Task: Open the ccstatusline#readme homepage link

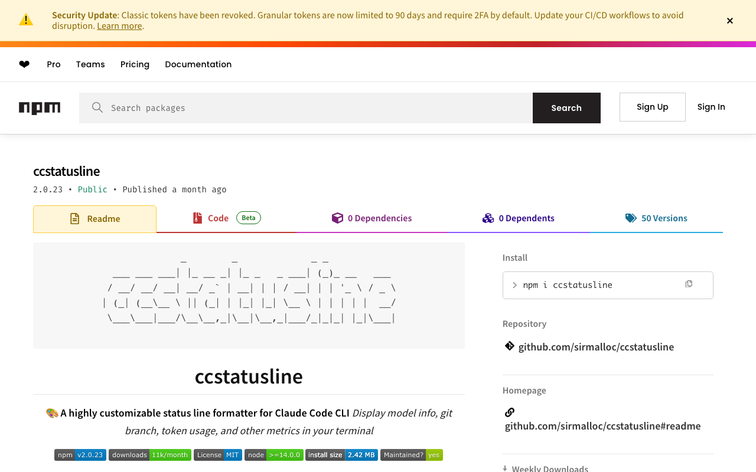Action: click(x=603, y=426)
